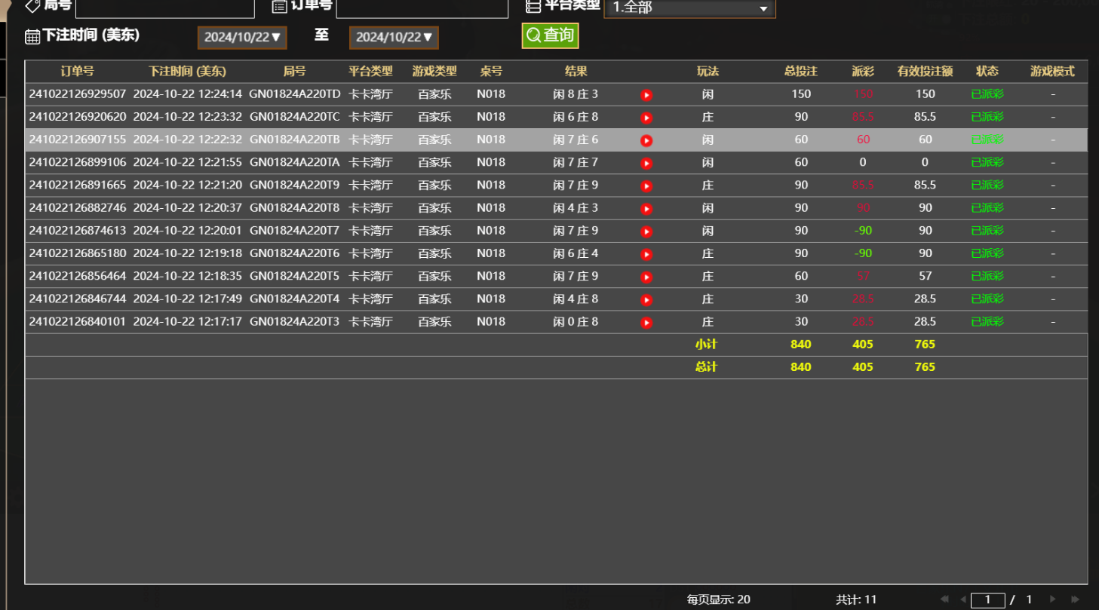The image size is (1099, 610).
Task: Go to the previous page arrow
Action: [963, 599]
